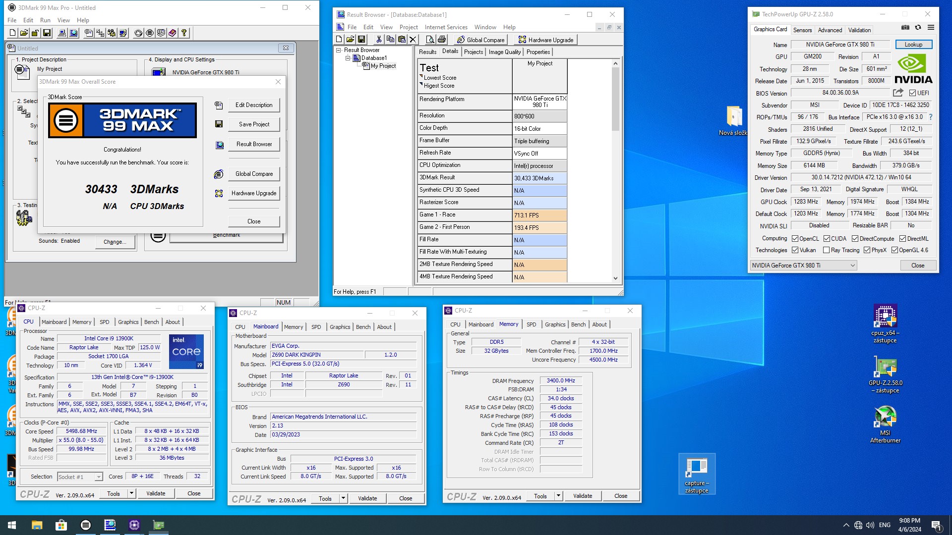Click the Copy icon in Result Browser toolbar

tap(390, 40)
